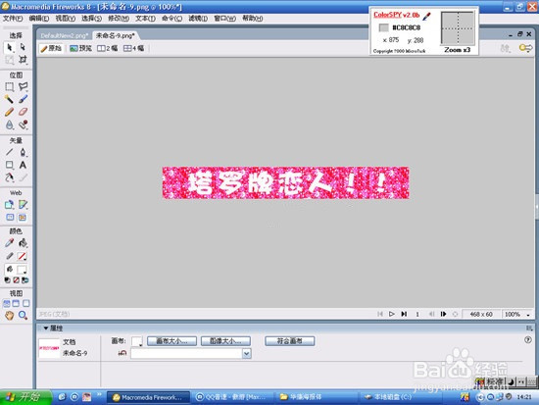
Task: Select the Eraser tool
Action: click(23, 112)
